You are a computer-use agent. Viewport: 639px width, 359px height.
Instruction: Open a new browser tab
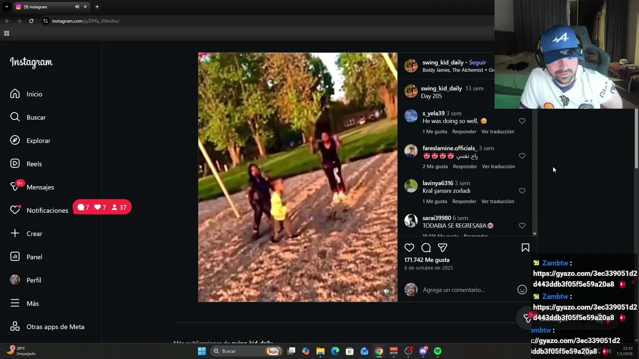[x=97, y=7]
